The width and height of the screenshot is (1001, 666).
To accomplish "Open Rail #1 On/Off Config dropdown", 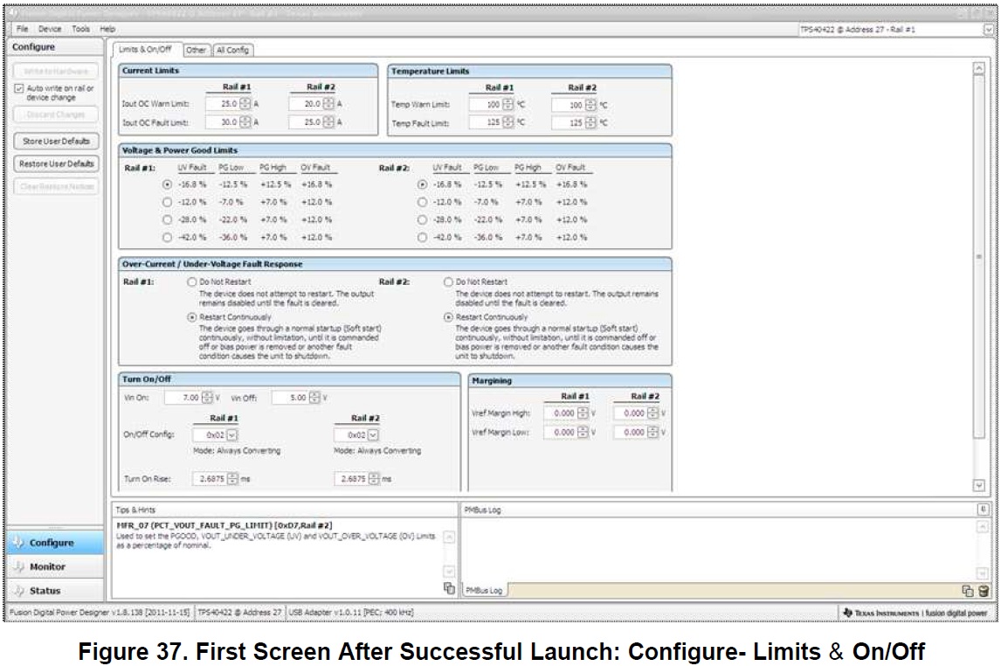I will click(233, 434).
